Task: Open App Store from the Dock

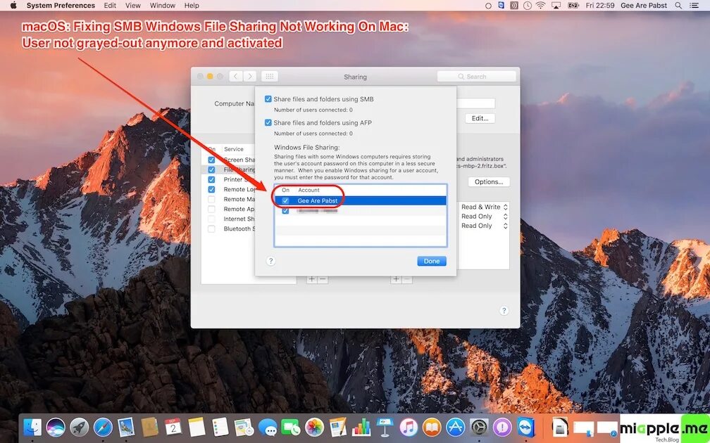Action: (x=455, y=428)
